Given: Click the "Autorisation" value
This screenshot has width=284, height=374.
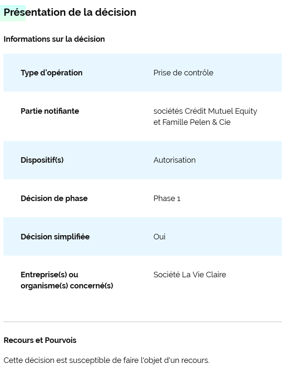Looking at the screenshot, I should [x=174, y=160].
